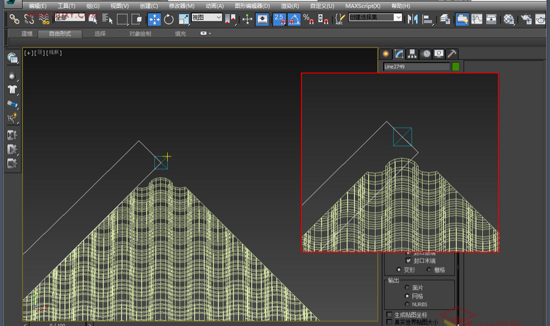This screenshot has height=326, width=550.
Task: Switch to the 填充 ribbon tab
Action: pyautogui.click(x=181, y=34)
